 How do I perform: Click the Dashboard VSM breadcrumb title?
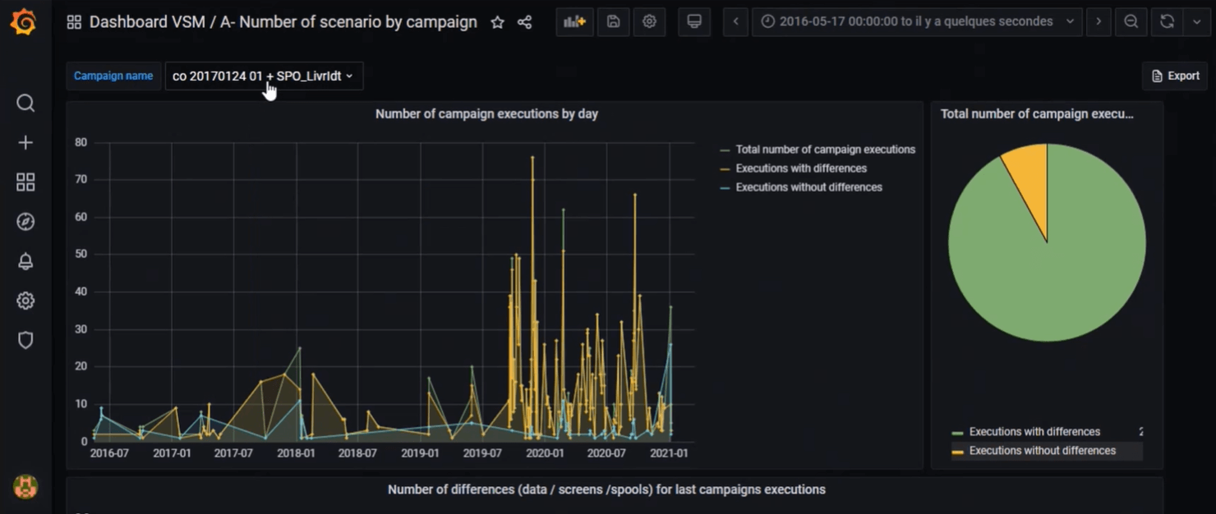pos(283,22)
